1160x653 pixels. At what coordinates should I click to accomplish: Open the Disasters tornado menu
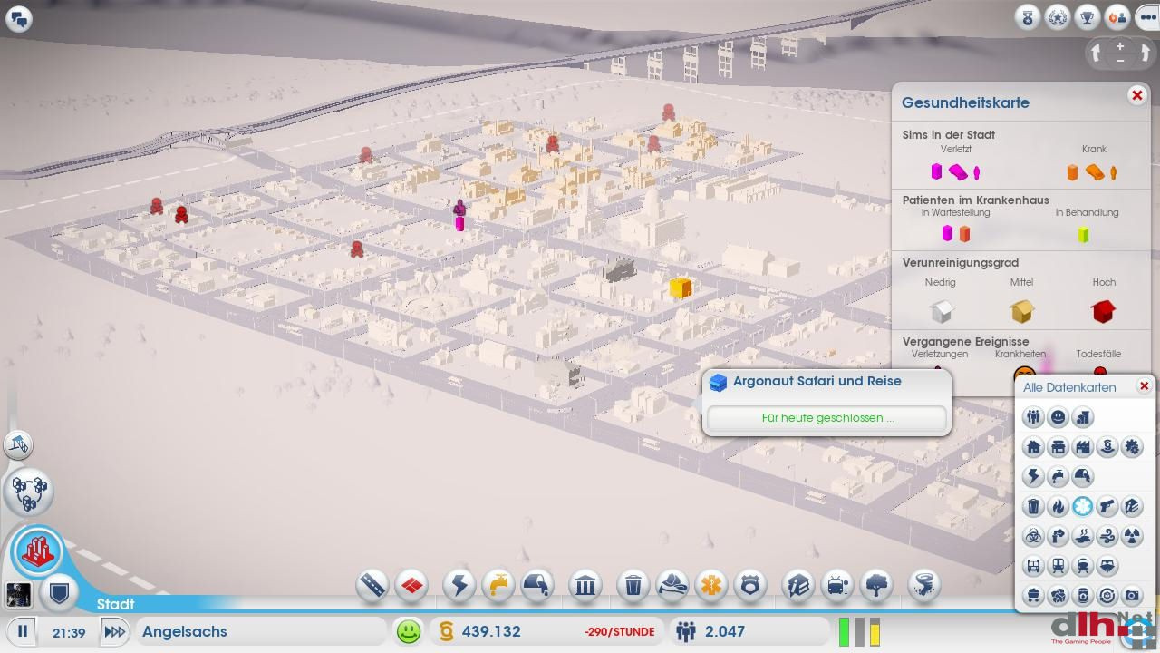[924, 586]
